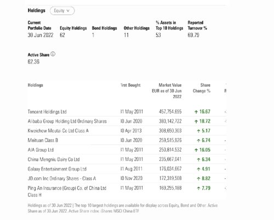Click Alibaba up-arrow share change icon
Viewport: 274px width, 220px height.
click(196, 121)
